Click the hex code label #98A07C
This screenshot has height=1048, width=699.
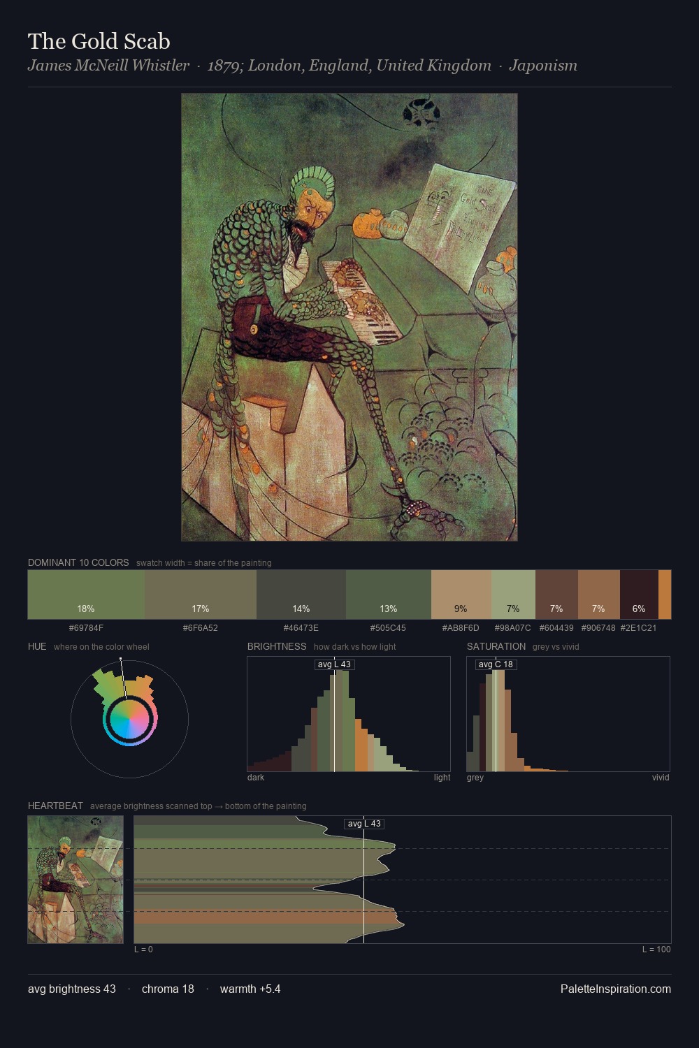(x=513, y=628)
